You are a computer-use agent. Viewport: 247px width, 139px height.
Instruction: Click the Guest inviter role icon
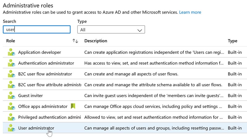click(x=11, y=95)
